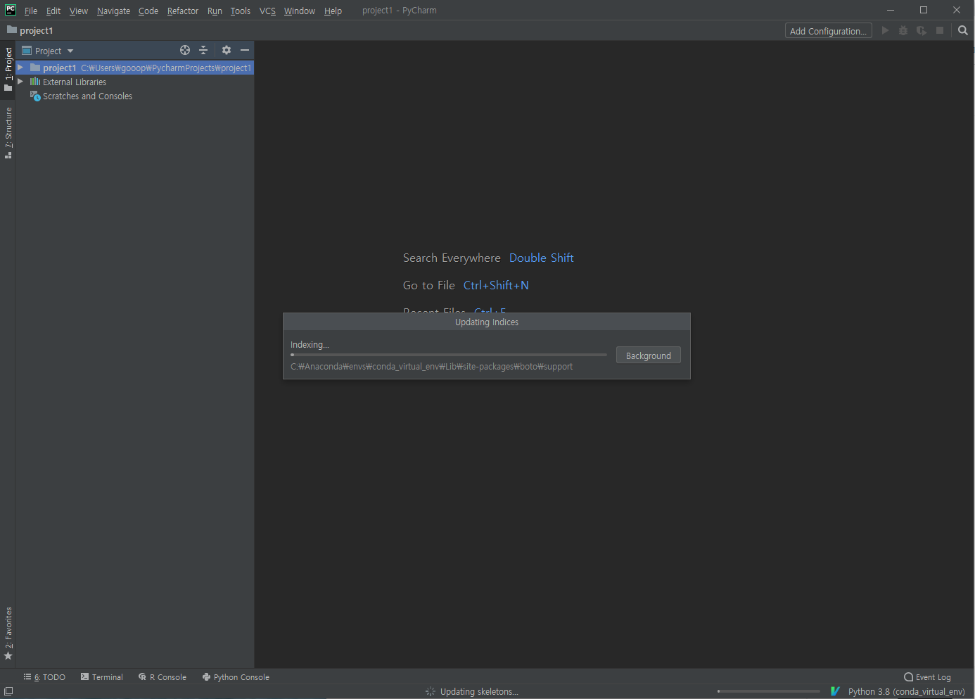975x699 pixels.
Task: Open the VCS menu
Action: click(x=267, y=11)
